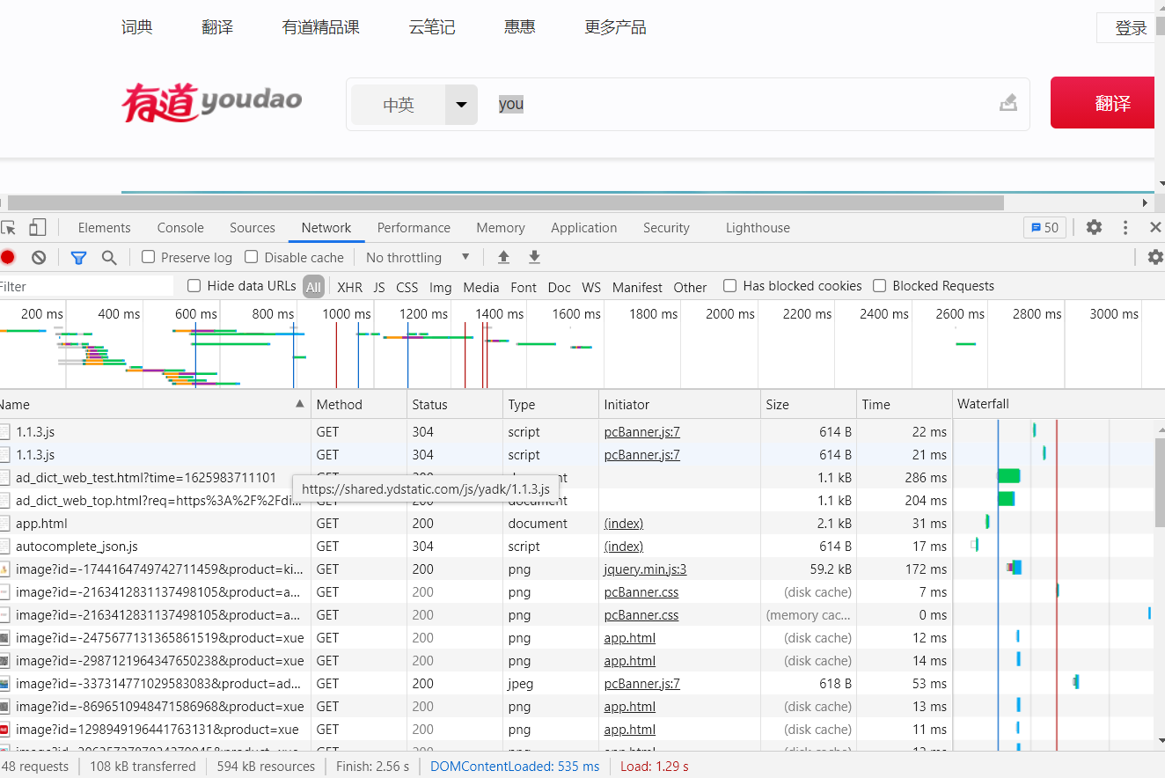
Task: Open the 词典 nav link
Action: pos(137,27)
